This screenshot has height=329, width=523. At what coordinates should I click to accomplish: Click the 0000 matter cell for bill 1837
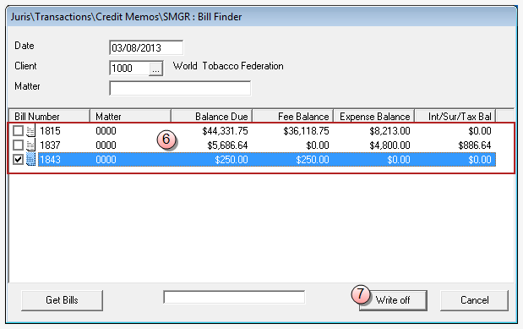[x=106, y=145]
